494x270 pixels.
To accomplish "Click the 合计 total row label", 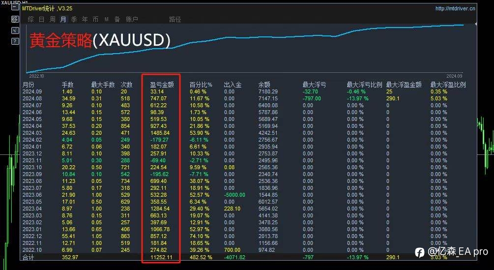I will [x=29, y=258].
